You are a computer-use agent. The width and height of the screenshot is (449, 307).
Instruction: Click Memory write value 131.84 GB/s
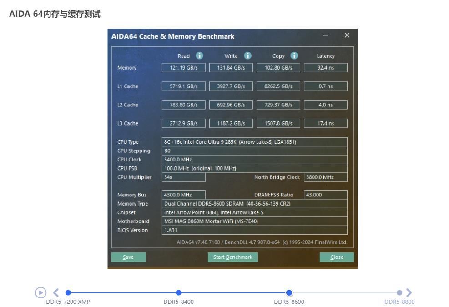(231, 68)
